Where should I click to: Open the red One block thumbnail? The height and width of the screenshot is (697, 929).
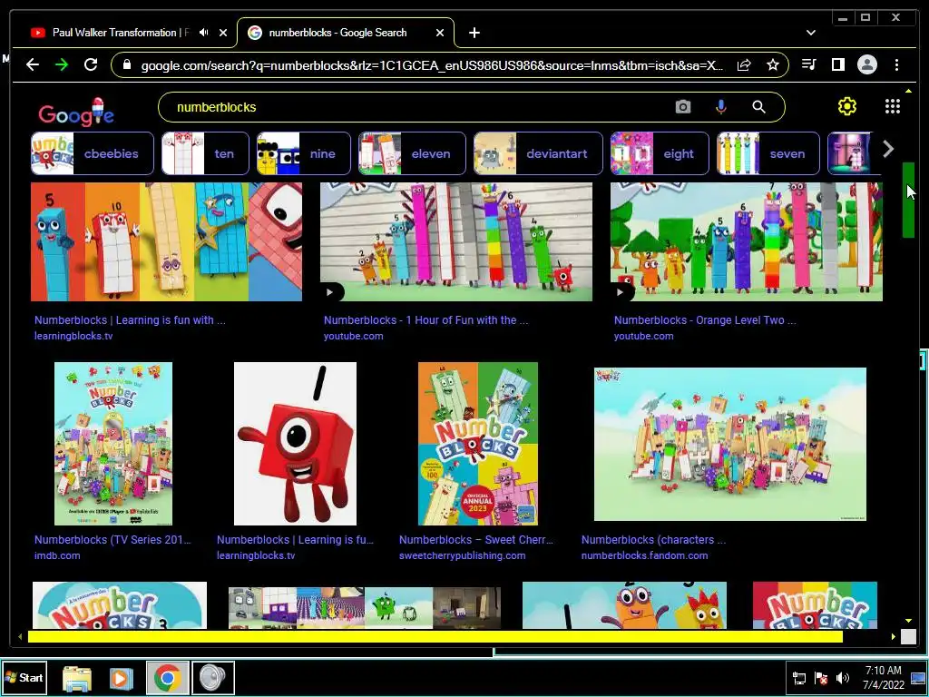pos(295,444)
